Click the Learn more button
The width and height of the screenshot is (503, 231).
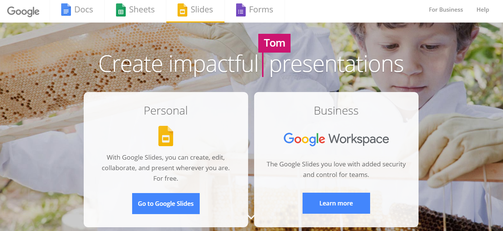tap(336, 203)
